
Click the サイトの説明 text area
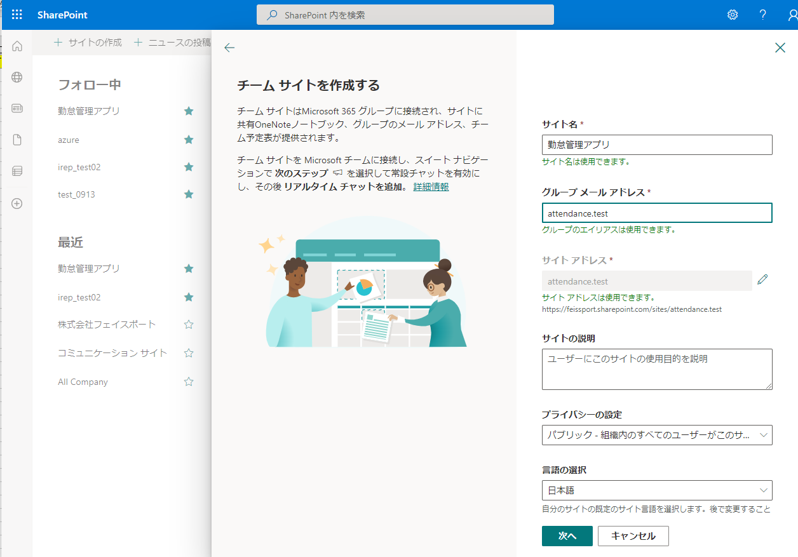656,369
